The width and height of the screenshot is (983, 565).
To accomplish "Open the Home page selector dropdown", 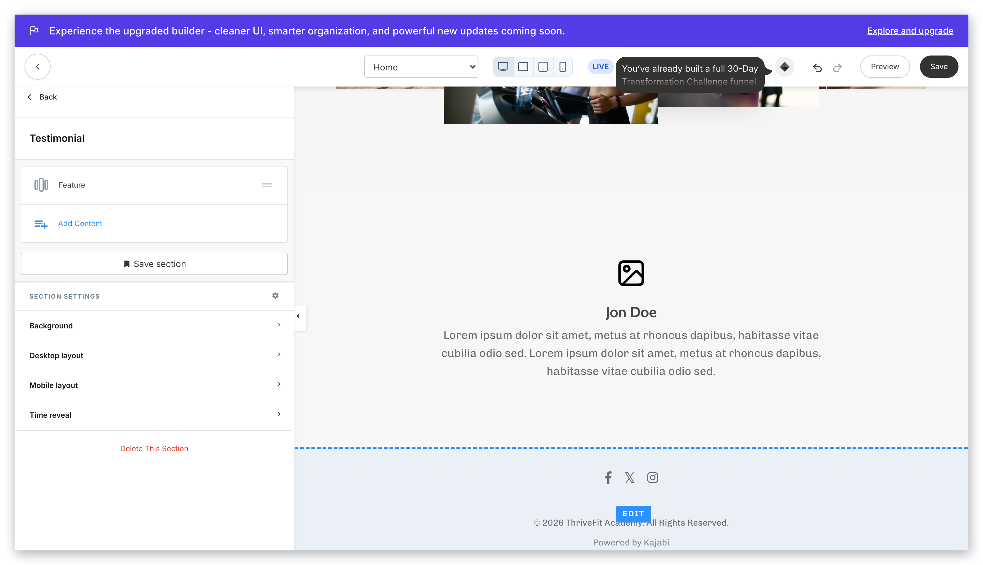I will [x=421, y=67].
